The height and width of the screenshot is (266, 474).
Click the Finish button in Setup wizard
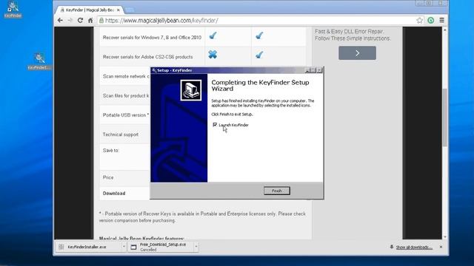coord(276,191)
